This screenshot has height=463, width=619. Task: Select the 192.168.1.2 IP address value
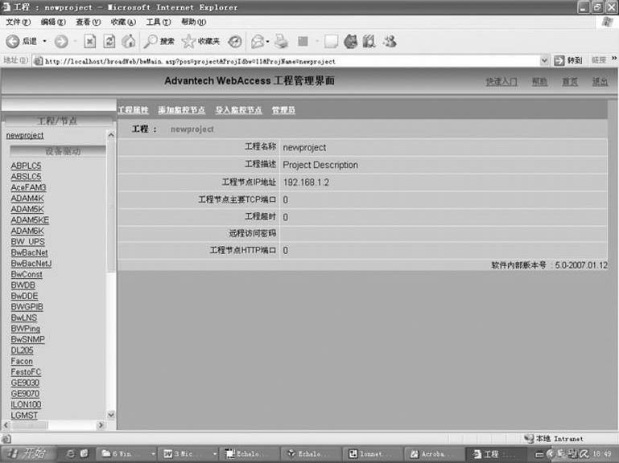pyautogui.click(x=306, y=182)
